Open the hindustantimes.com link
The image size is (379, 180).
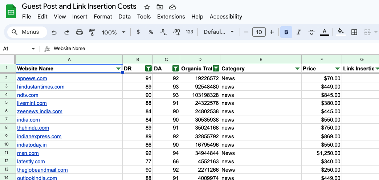(41, 87)
